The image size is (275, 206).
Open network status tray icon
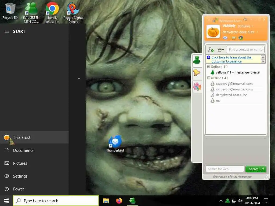(x=234, y=201)
